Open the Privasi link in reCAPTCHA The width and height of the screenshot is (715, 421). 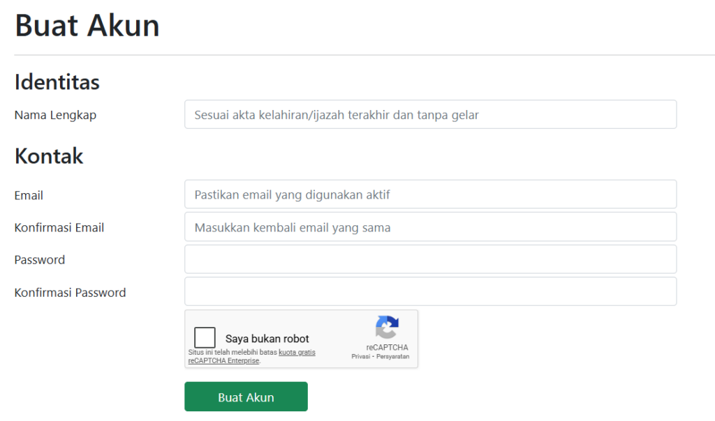(361, 356)
